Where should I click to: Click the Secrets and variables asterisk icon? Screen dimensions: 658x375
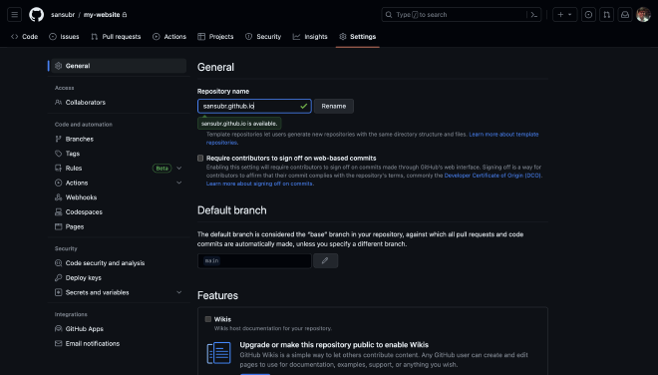[x=59, y=292]
